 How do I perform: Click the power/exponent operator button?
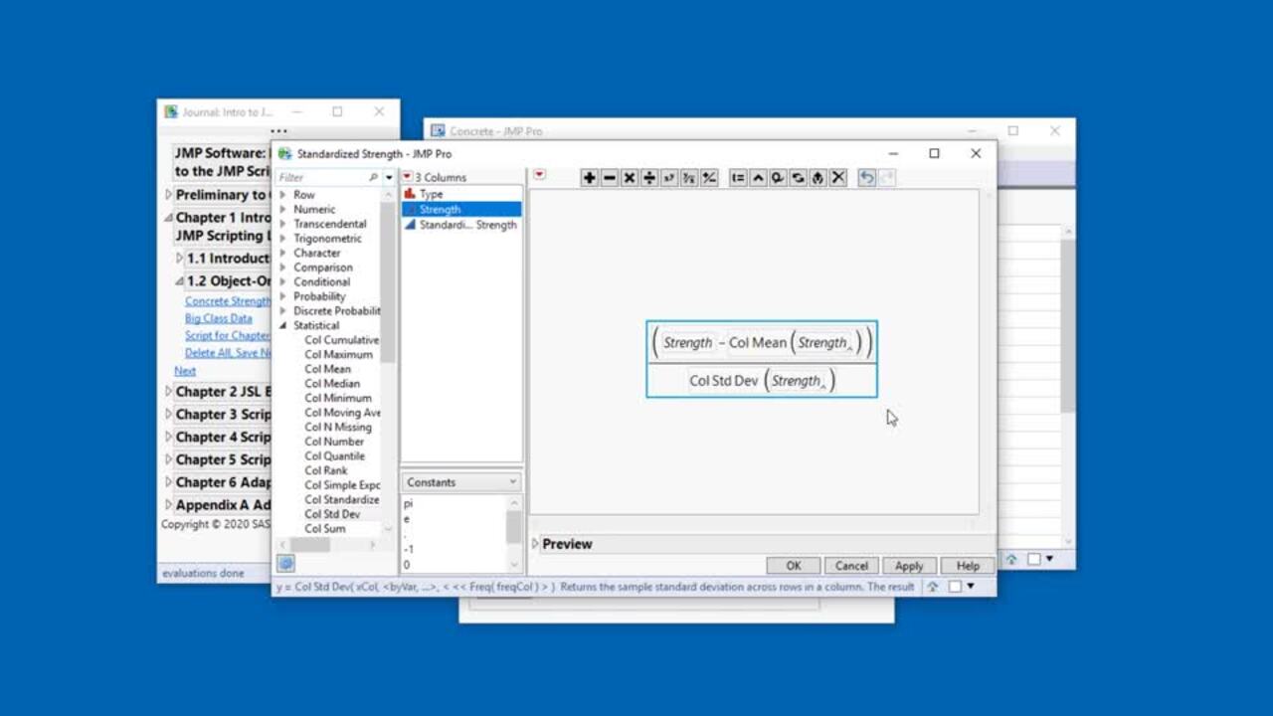pyautogui.click(x=669, y=178)
